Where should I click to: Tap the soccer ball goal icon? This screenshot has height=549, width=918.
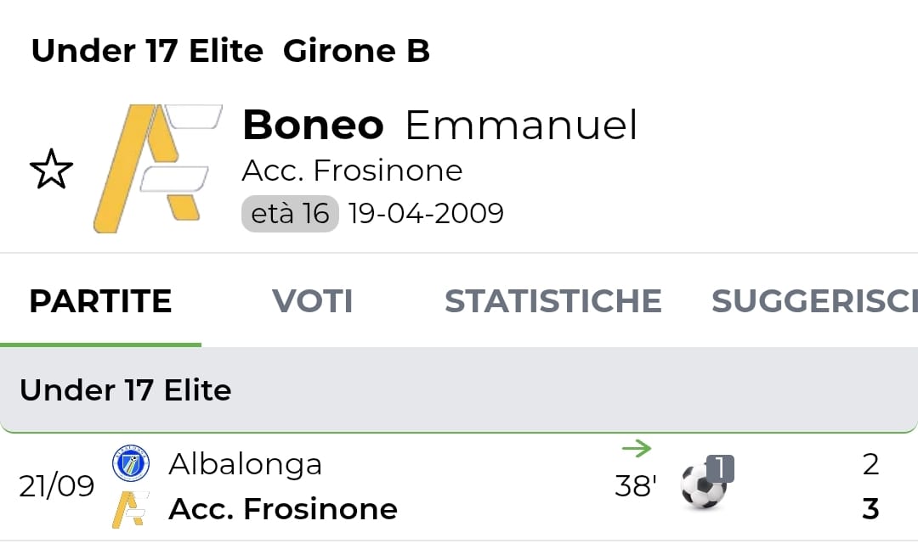(x=703, y=486)
